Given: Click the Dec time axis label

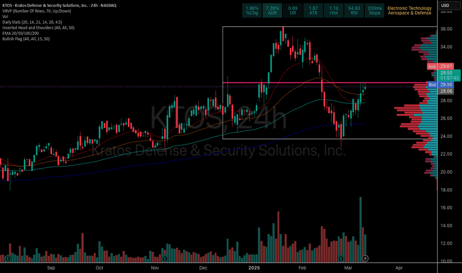Looking at the screenshot, I should (x=203, y=268).
